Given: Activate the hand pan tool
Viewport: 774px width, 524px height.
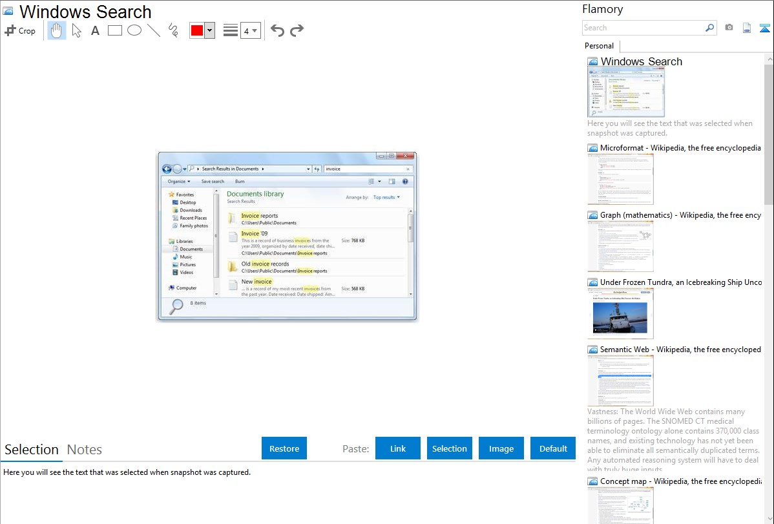Looking at the screenshot, I should point(56,30).
